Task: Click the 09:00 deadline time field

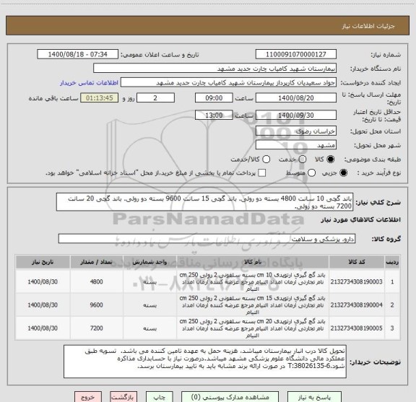Action: 214,98
